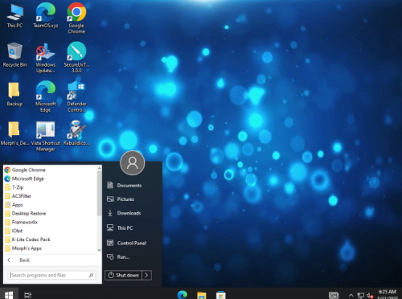Open the Microsoft Store taskbar icon
Viewport: 402px width, 299px height.
221,295
